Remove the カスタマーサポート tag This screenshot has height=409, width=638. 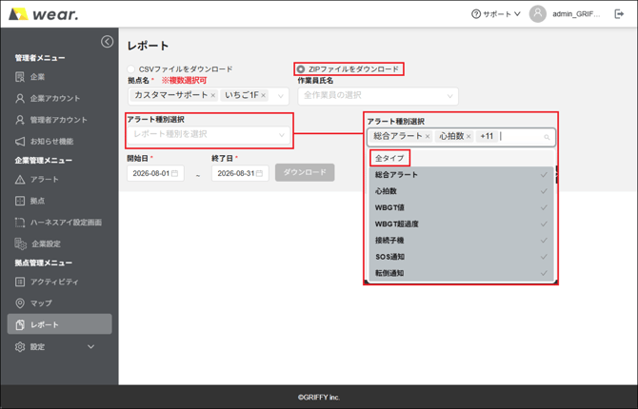point(212,95)
